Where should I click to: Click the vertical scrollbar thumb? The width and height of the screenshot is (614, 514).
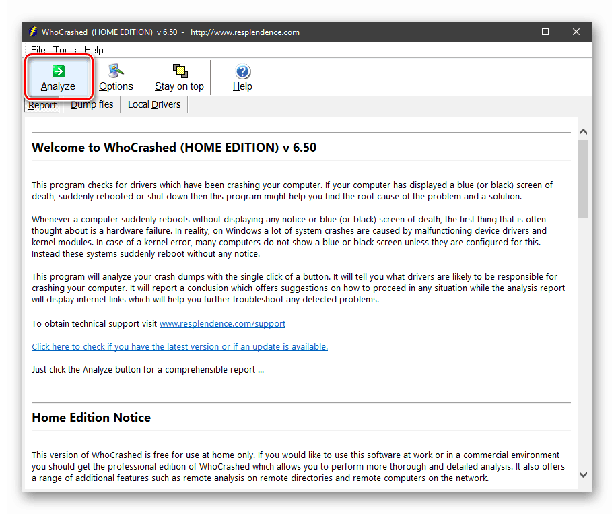pos(583,179)
